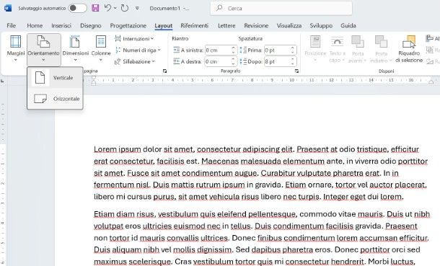Toggle Salvataggio automatico switch

click(x=78, y=8)
